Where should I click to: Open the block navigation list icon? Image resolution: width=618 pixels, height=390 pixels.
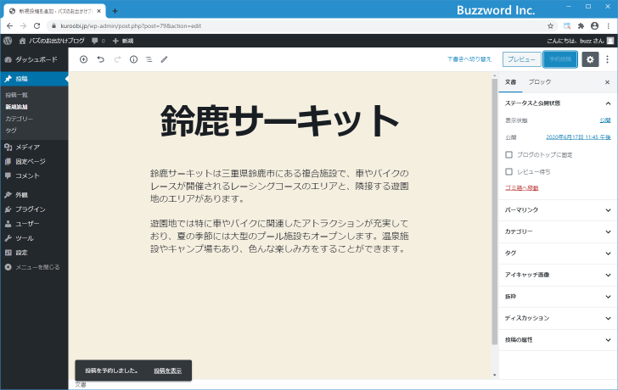149,59
